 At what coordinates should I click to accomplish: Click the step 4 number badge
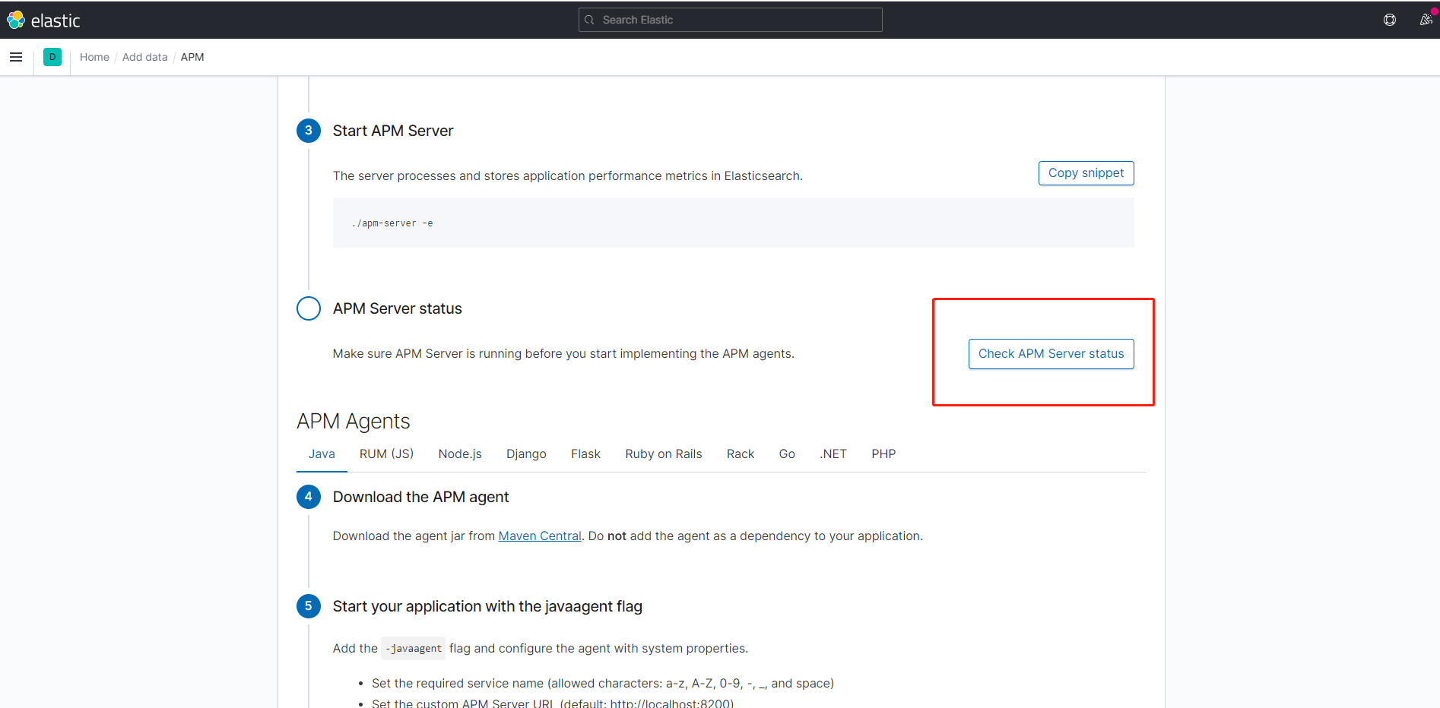click(x=309, y=497)
